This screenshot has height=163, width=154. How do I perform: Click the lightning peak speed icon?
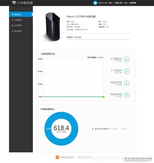coord(127,71)
